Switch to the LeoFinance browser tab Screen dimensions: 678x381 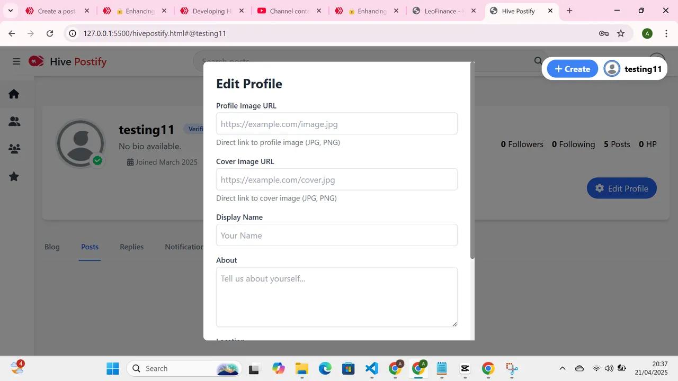[x=443, y=11]
